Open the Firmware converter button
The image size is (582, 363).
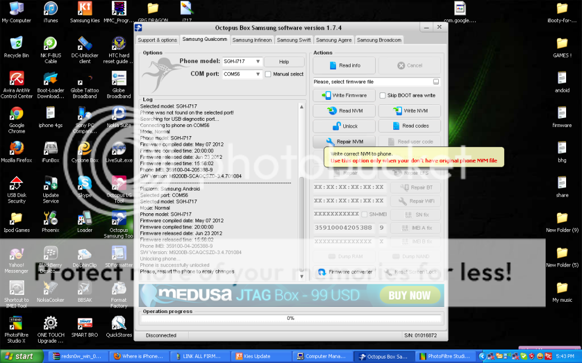[344, 272]
